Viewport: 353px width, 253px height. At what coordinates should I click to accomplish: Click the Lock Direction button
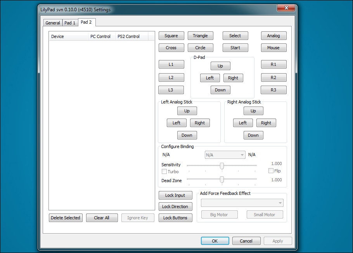coord(175,207)
